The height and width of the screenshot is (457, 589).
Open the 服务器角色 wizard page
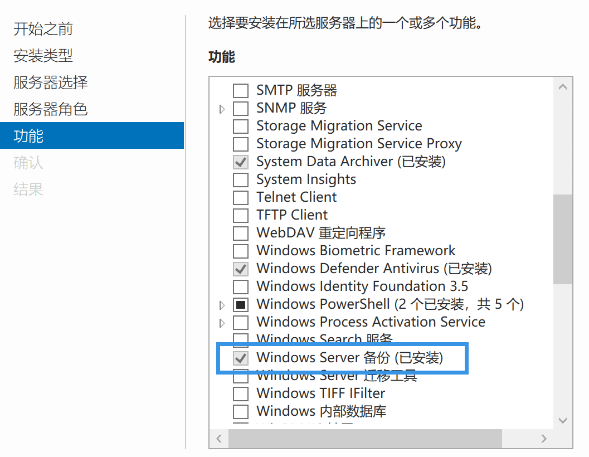coord(50,109)
